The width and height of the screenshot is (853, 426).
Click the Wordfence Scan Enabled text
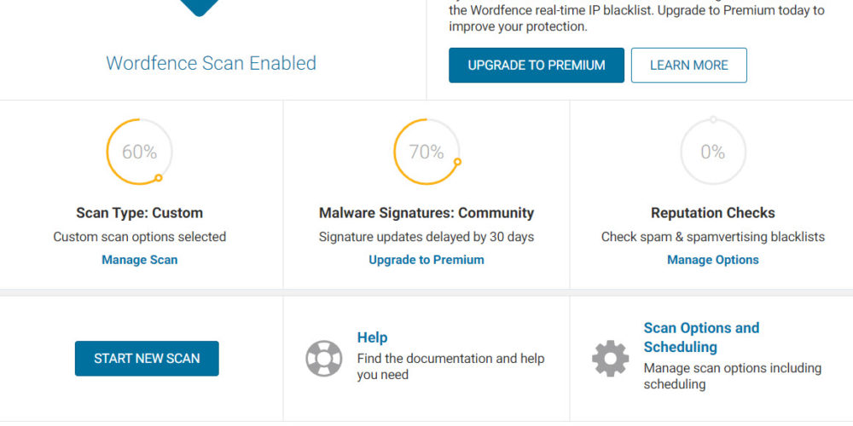[211, 63]
